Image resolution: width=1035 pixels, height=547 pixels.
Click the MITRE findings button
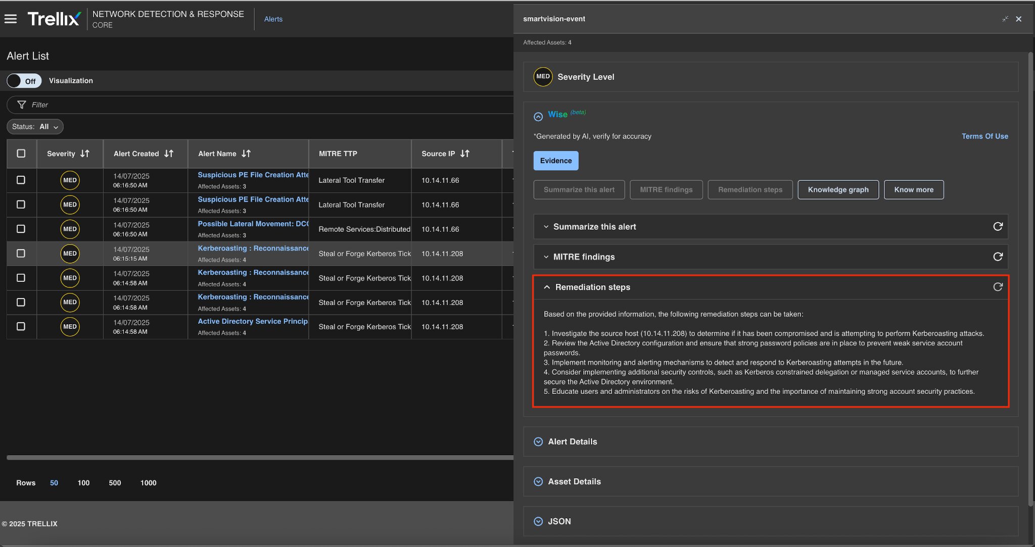click(666, 190)
